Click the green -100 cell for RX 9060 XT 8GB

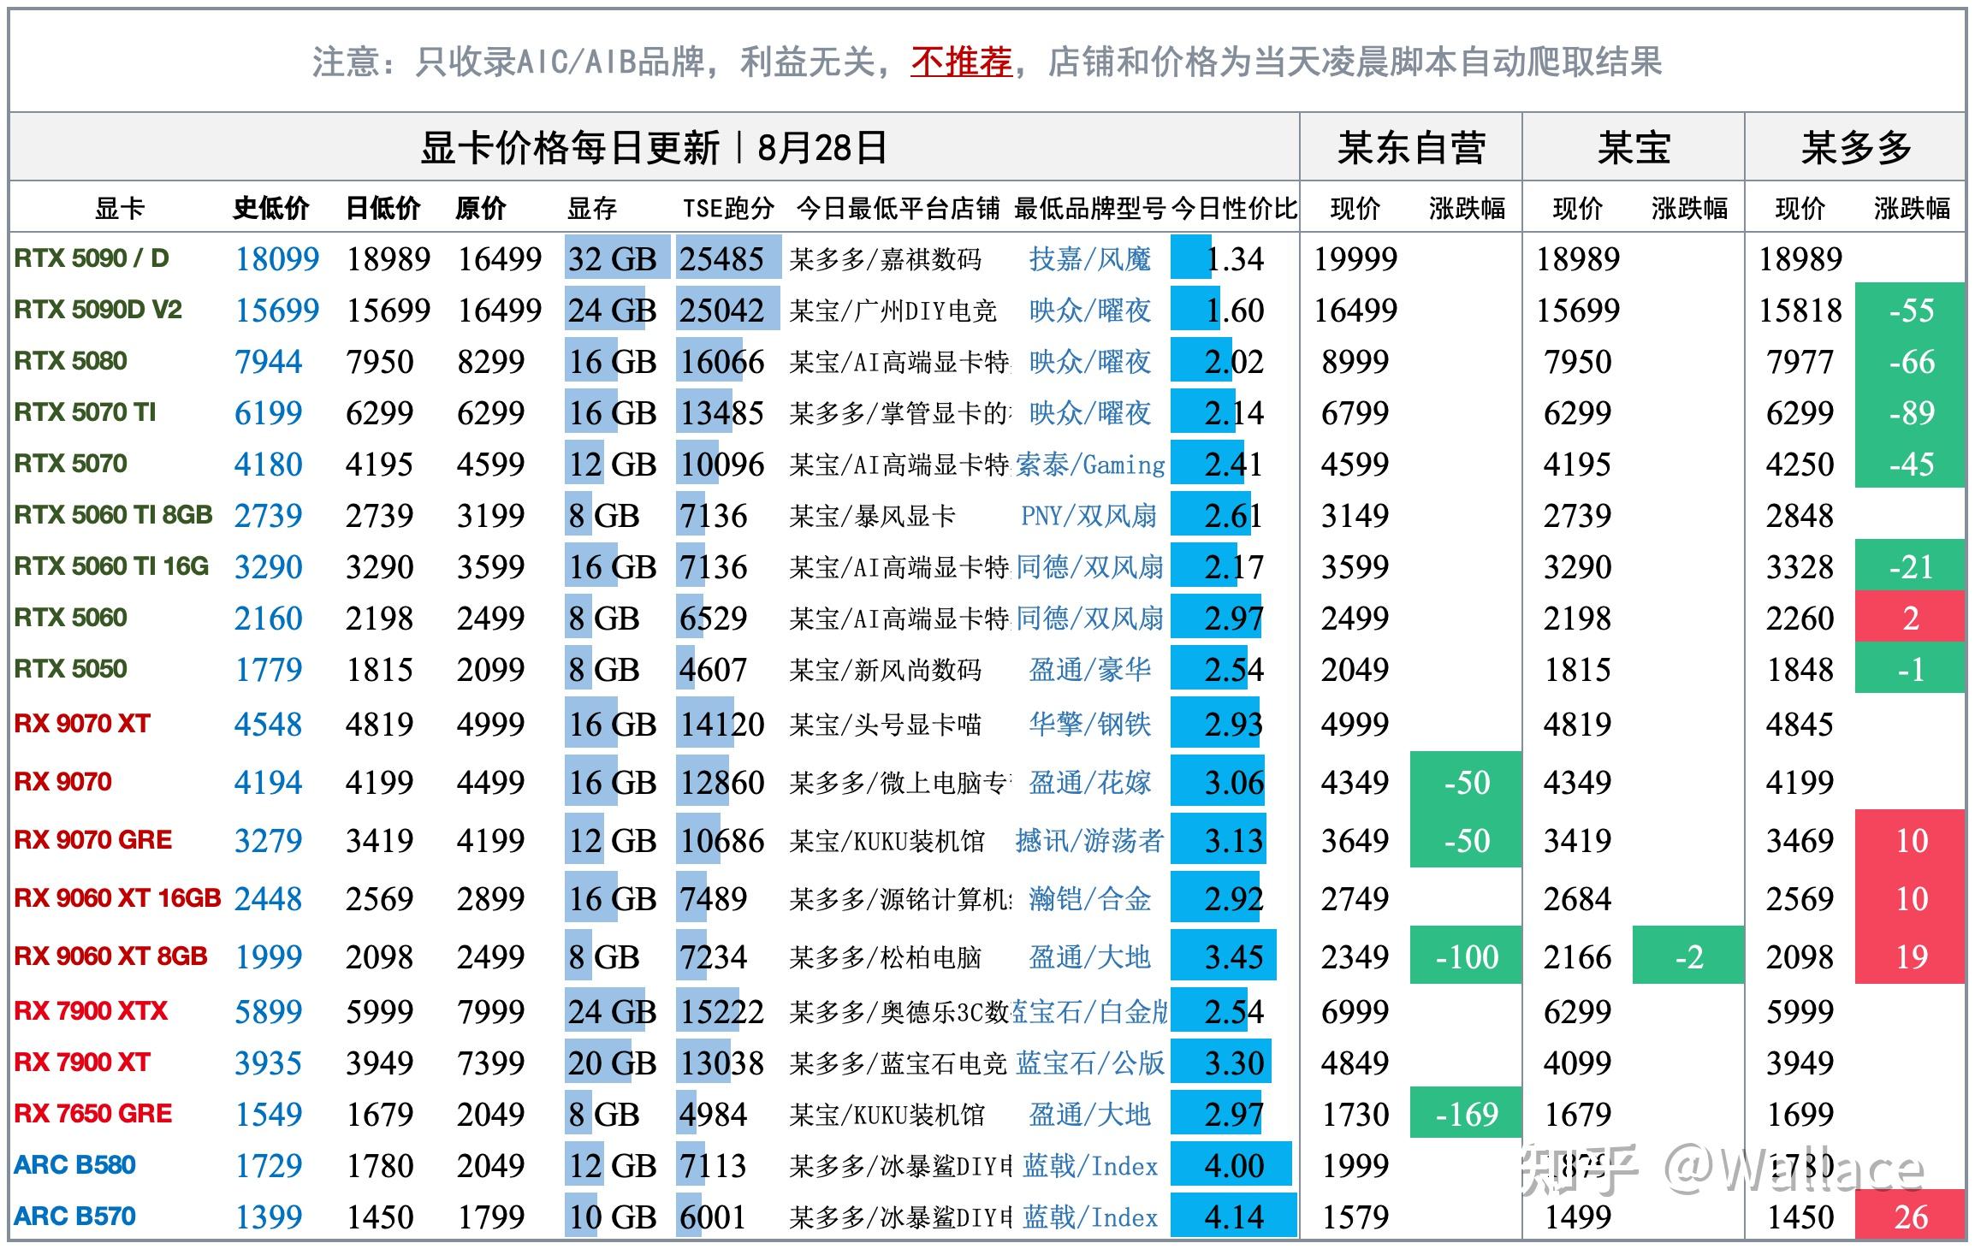[x=1464, y=958]
